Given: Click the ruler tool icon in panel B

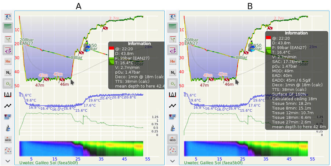Looking at the screenshot, I should 172,95.
